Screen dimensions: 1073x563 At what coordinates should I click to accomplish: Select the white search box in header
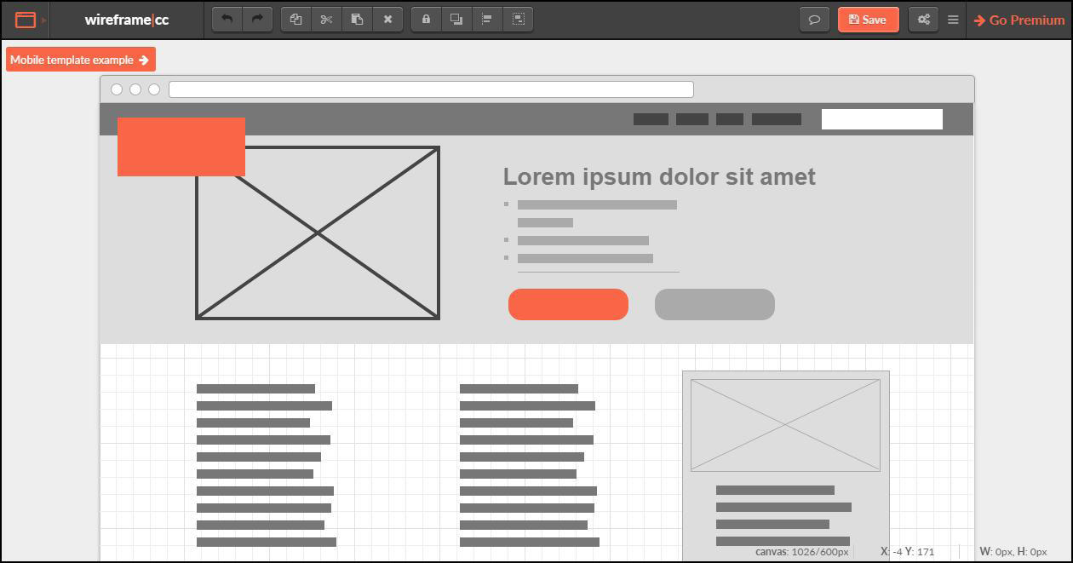tap(882, 119)
